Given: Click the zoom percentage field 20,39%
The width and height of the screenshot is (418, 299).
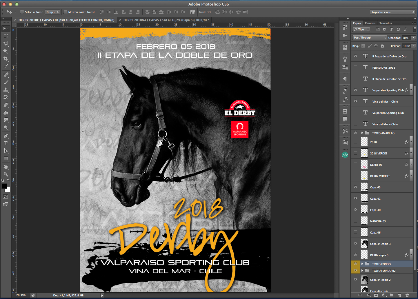Looking at the screenshot, I should [21, 295].
